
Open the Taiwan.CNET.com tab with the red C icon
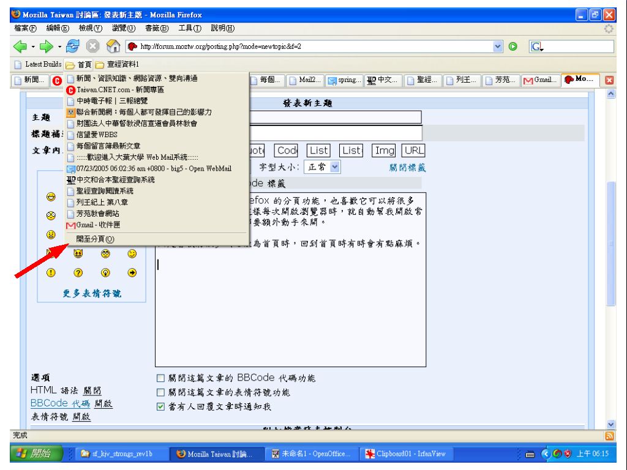point(57,81)
